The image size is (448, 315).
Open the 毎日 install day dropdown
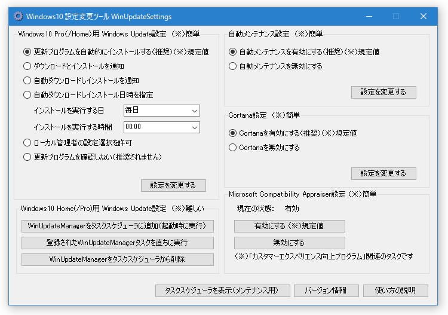[x=162, y=111]
